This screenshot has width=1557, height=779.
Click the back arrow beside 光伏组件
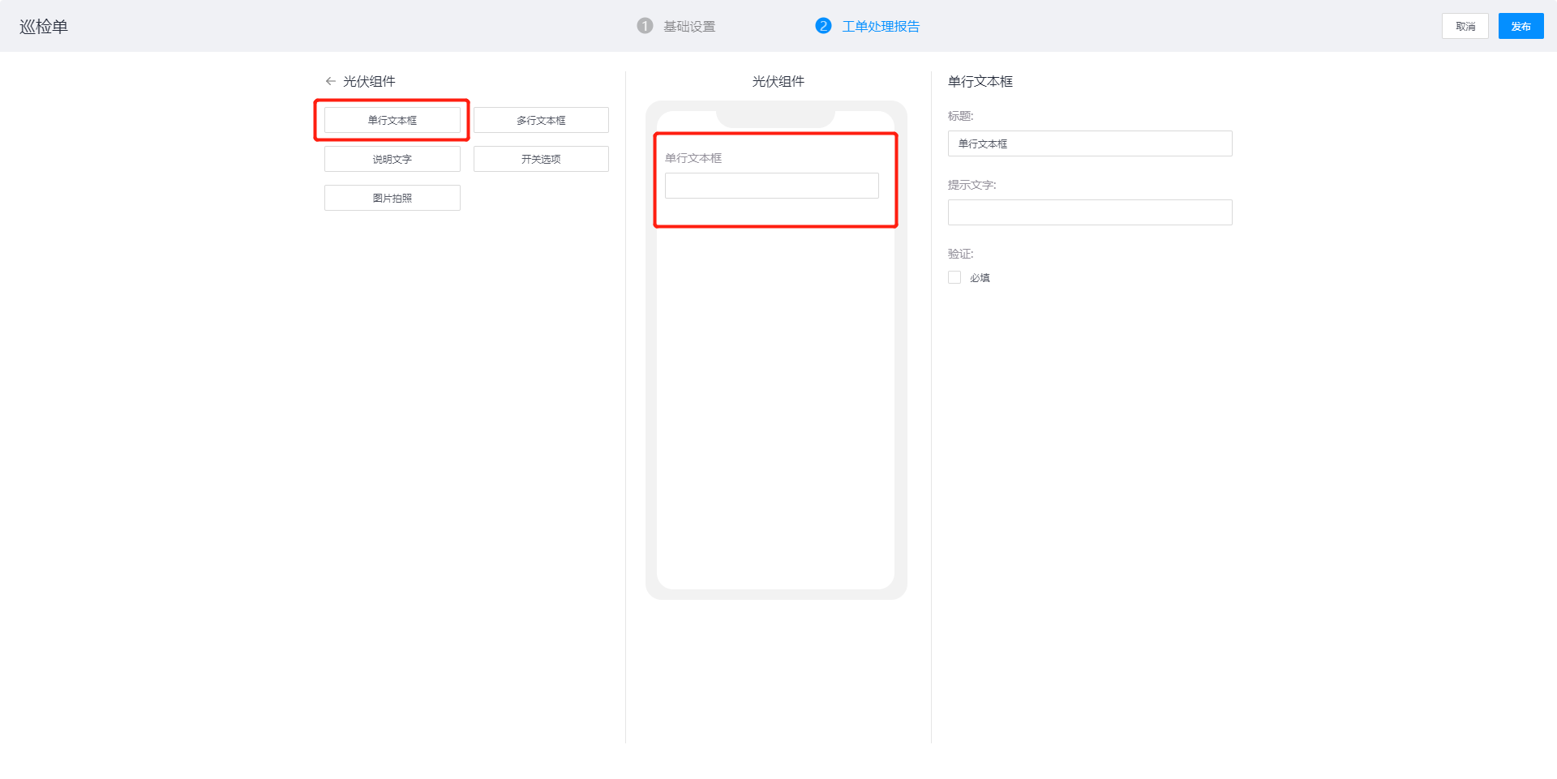330,81
